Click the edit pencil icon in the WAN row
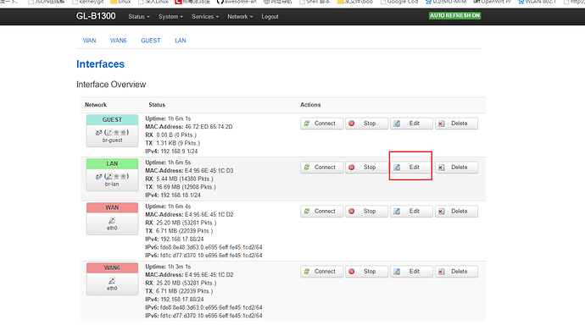The image size is (585, 325). (x=397, y=211)
